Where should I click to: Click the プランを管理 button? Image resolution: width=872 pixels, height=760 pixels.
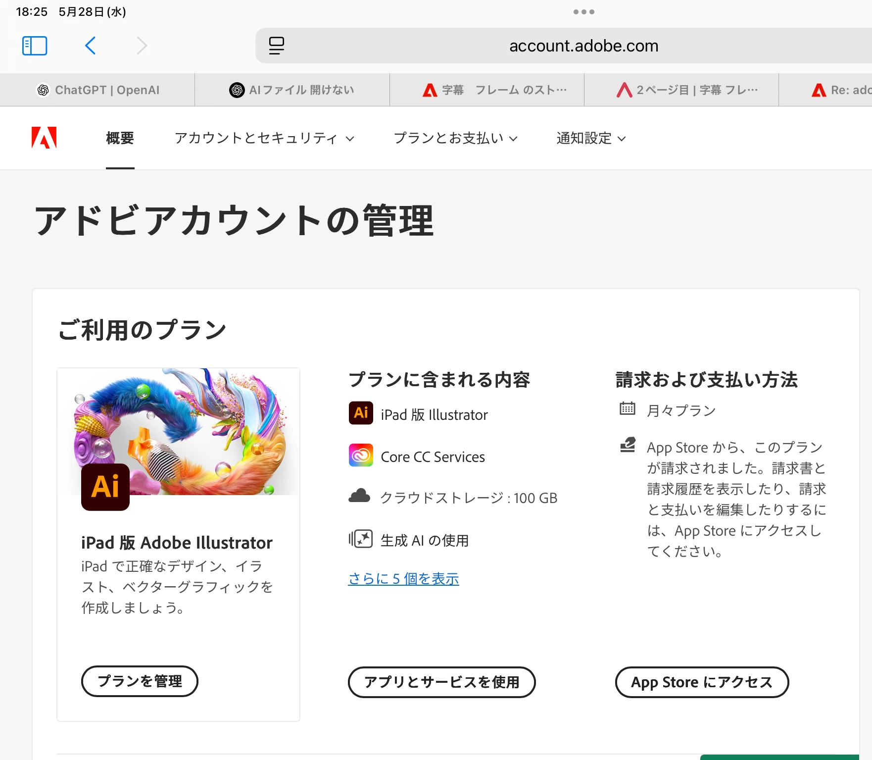pos(140,681)
